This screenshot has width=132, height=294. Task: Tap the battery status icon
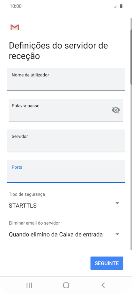click(121, 6)
